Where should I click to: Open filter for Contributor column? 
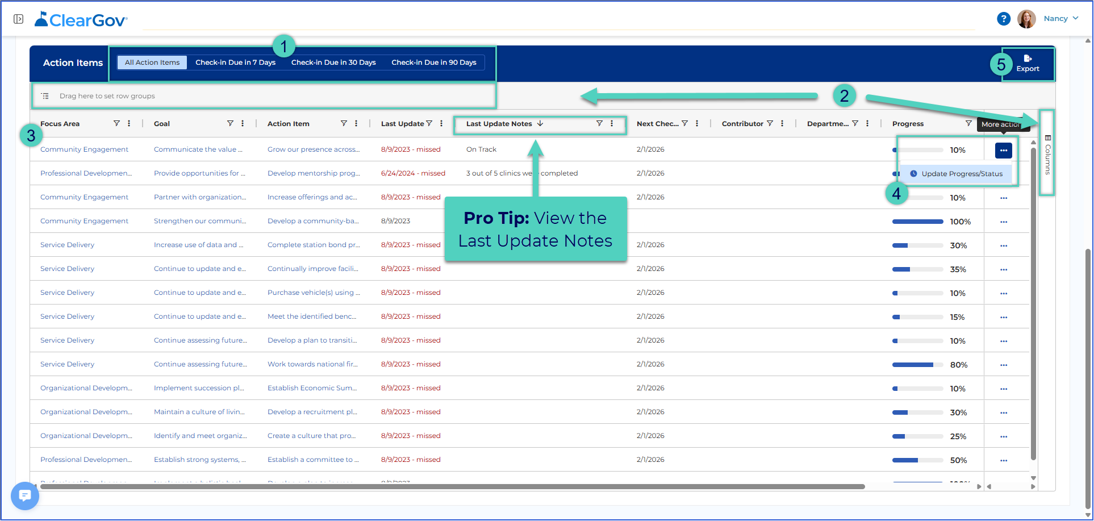[770, 123]
